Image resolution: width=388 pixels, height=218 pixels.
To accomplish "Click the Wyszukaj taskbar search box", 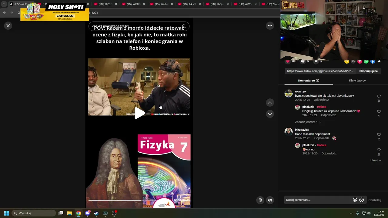I will tap(34, 213).
